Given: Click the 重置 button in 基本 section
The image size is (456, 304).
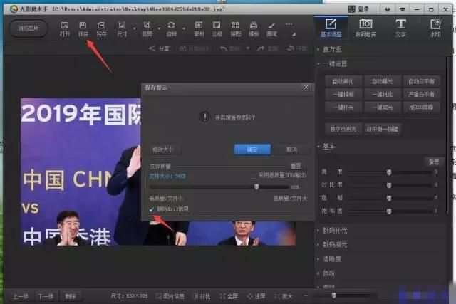Looking at the screenshot, I should click(x=434, y=162).
